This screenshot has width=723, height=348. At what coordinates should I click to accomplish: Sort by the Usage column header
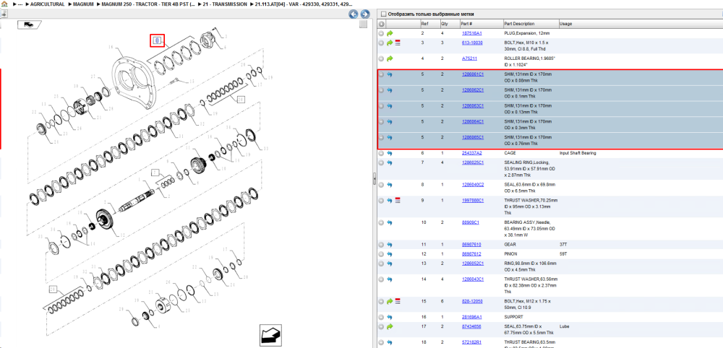coord(566,24)
